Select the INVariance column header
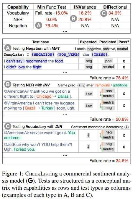Screen dimensions: 133x203 coord(85,7)
